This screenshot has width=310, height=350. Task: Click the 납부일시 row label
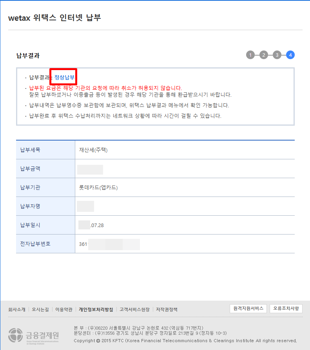pyautogui.click(x=30, y=225)
